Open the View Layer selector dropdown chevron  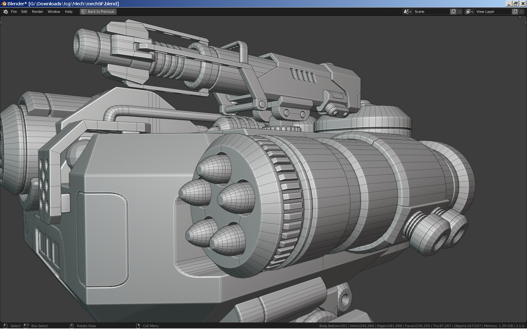point(473,12)
